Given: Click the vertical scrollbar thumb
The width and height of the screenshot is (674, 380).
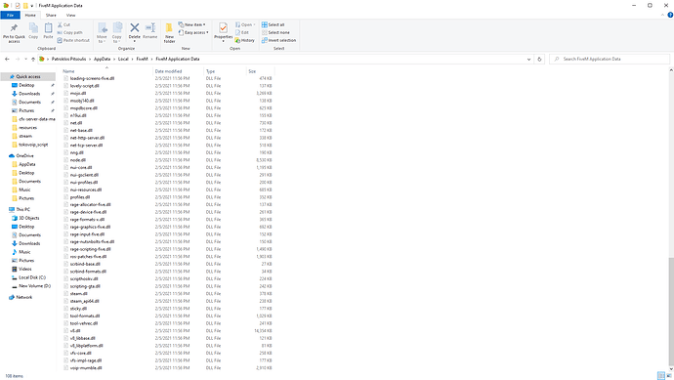Looking at the screenshot, I should (x=671, y=311).
